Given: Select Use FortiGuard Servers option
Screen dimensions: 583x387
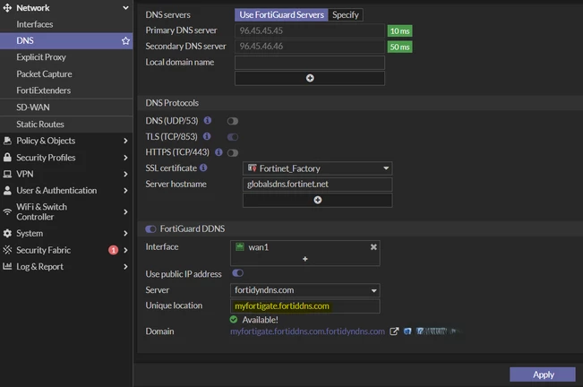Looking at the screenshot, I should 281,15.
